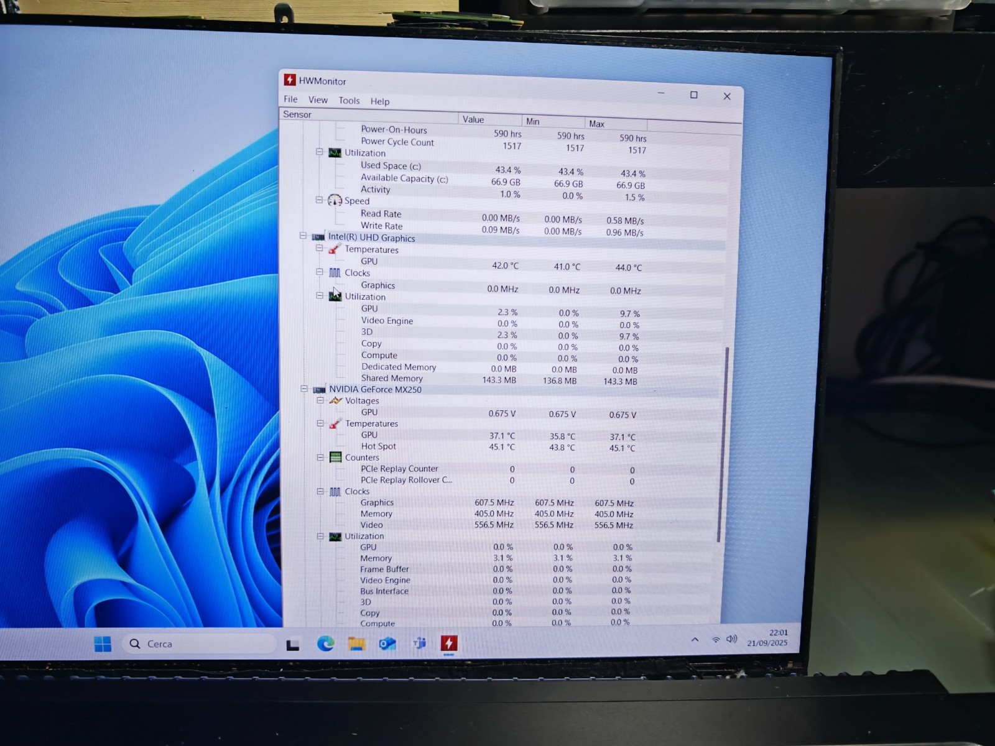
Task: Open the View menu
Action: coord(318,99)
